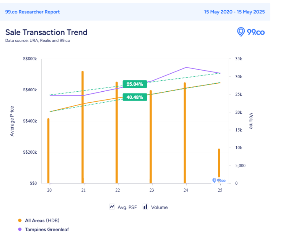
Task: Click the Volume bar chart icon
Action: (145, 207)
